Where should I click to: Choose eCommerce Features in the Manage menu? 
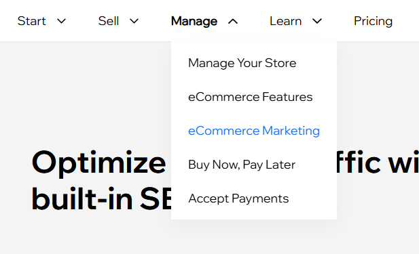click(x=250, y=97)
